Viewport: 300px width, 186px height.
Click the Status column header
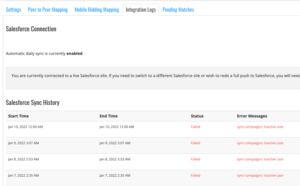pyautogui.click(x=197, y=116)
